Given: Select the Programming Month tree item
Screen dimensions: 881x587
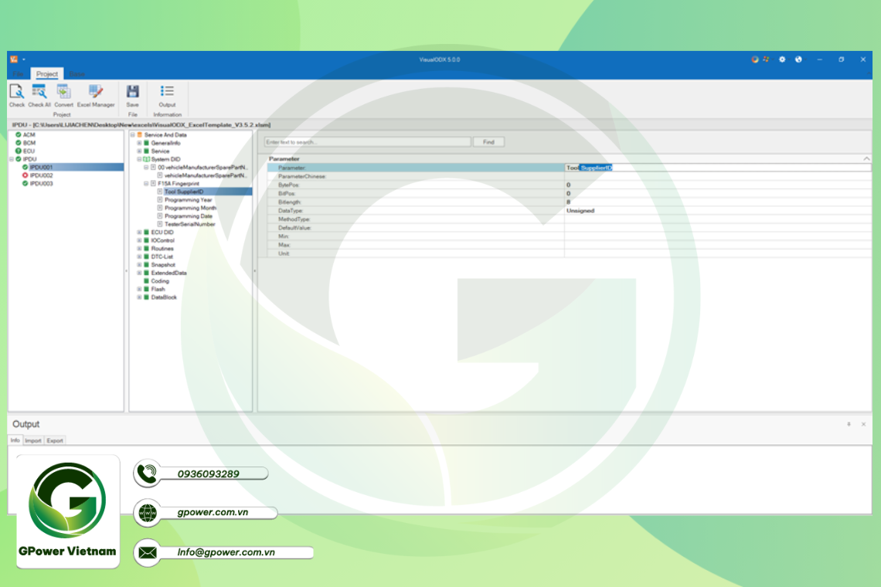Looking at the screenshot, I should click(190, 208).
